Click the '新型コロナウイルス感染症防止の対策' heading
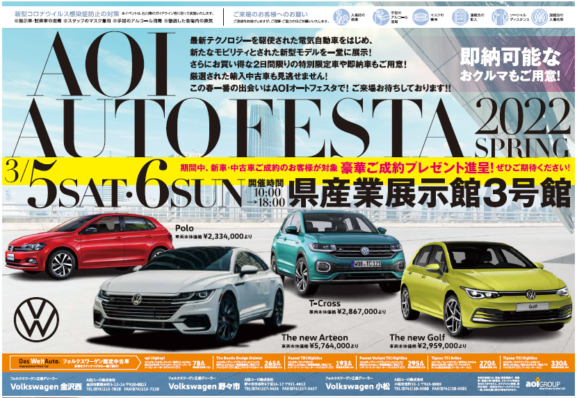 [67, 14]
